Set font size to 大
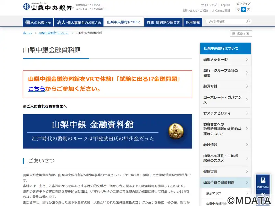Image resolution: width=275 pixels, height=206 pixels. [249, 10]
